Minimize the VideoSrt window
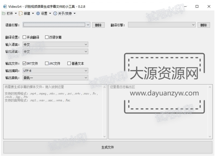The image size is (215, 158). pos(185,7)
